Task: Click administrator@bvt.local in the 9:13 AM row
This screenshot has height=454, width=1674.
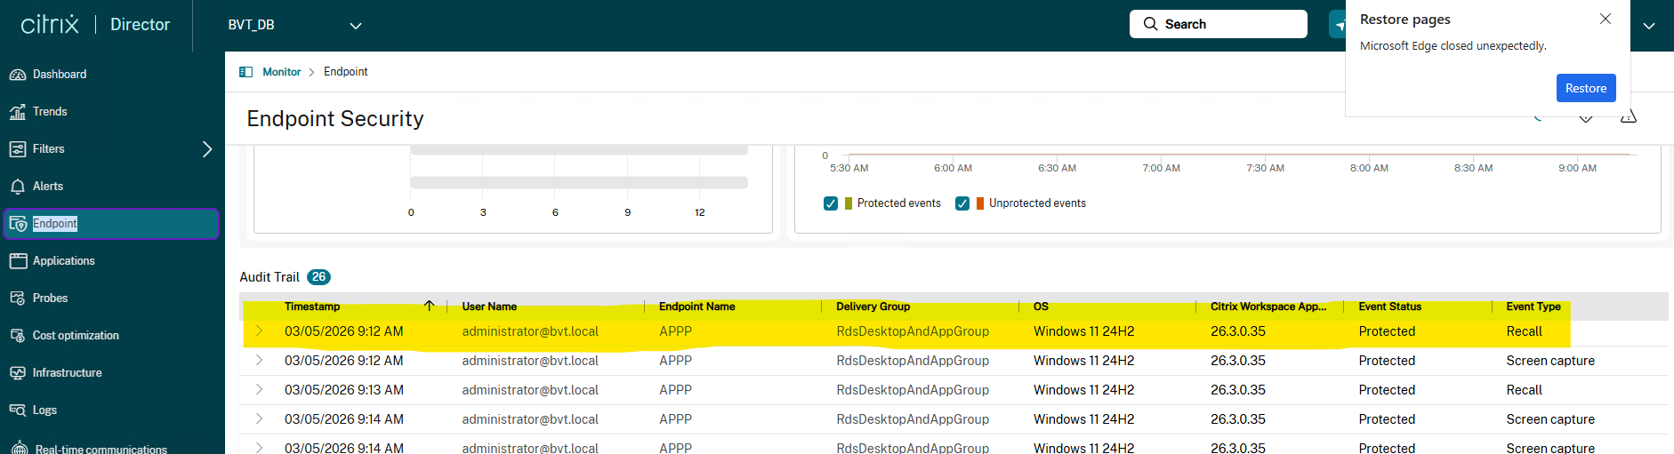Action: (x=530, y=390)
